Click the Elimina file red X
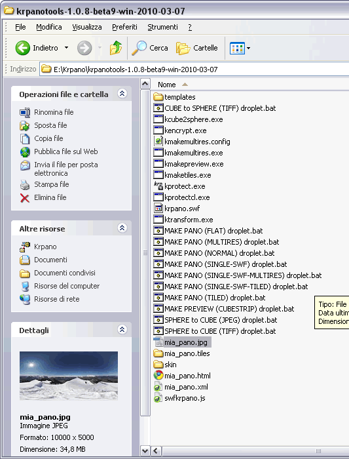 click(x=25, y=198)
